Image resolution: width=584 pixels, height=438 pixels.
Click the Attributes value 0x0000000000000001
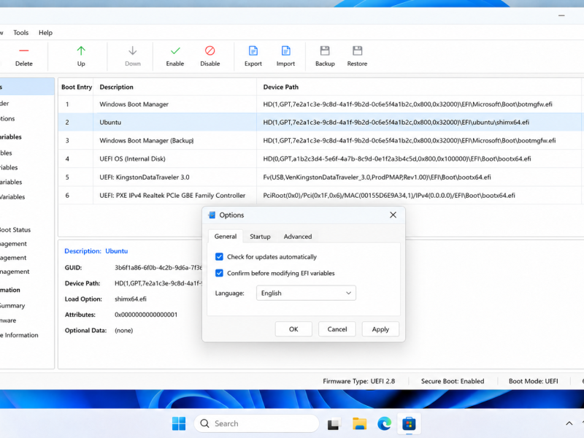click(x=146, y=315)
